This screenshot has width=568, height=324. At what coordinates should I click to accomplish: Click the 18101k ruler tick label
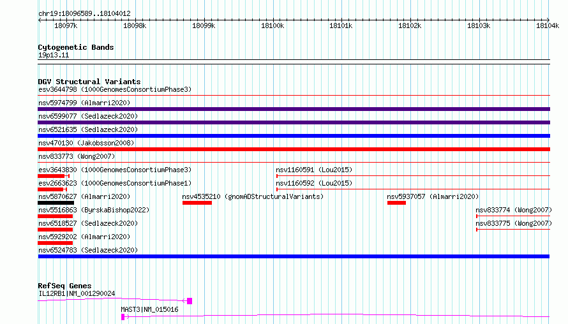[x=341, y=26]
